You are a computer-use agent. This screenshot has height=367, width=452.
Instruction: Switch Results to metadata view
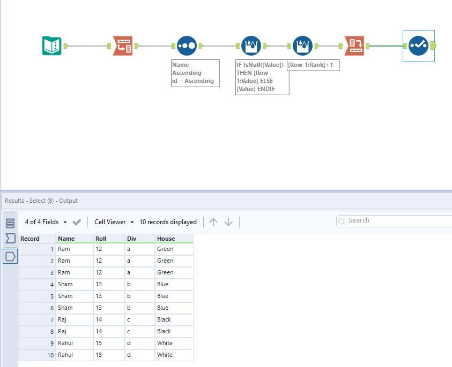pos(10,239)
